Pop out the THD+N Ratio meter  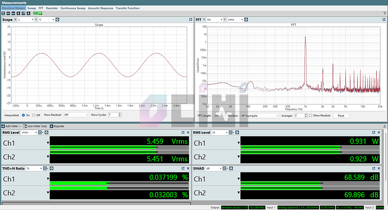click(x=183, y=168)
